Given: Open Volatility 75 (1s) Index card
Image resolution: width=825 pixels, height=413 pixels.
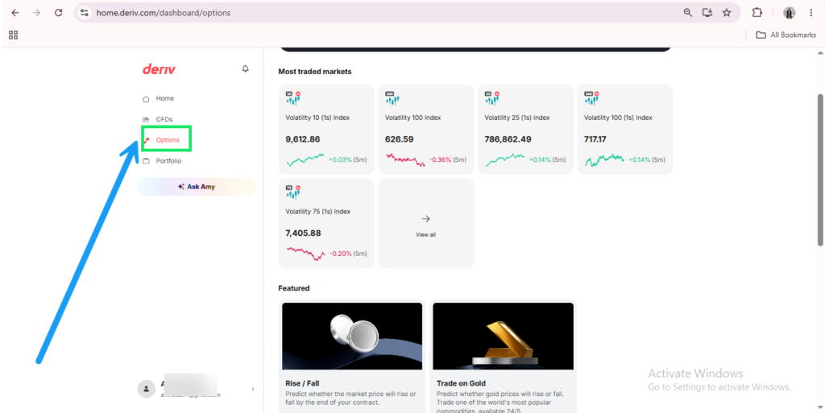Looking at the screenshot, I should tap(326, 223).
